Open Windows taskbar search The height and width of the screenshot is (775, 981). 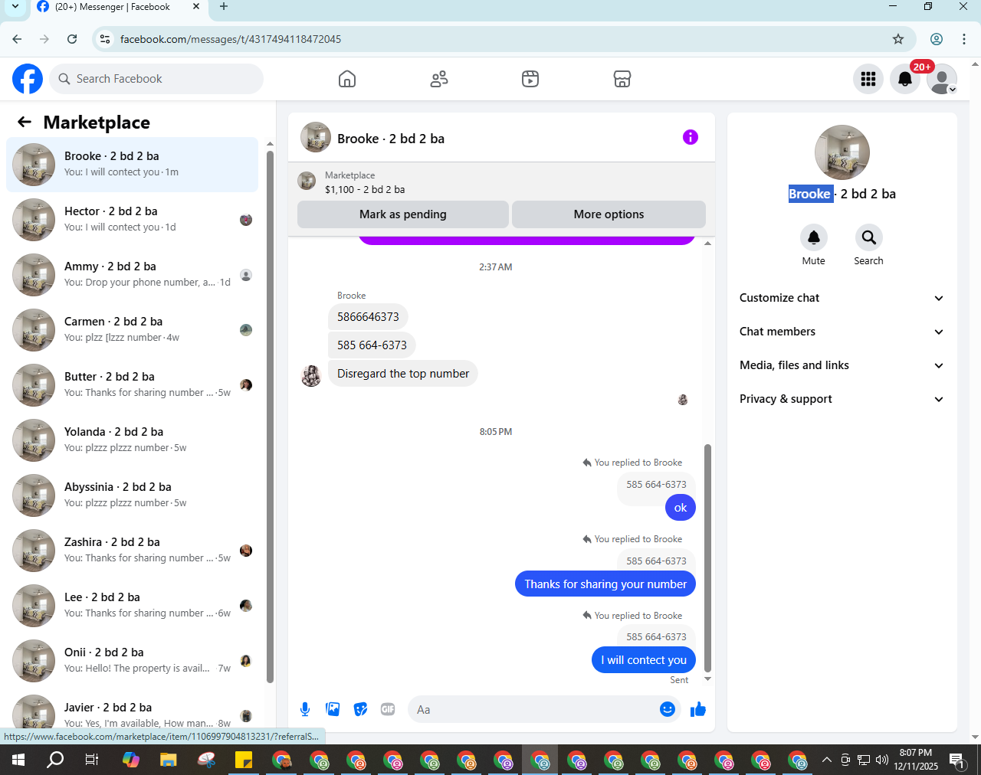55,760
